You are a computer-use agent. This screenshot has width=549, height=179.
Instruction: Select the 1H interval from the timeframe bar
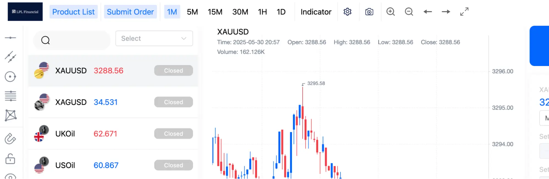[262, 12]
